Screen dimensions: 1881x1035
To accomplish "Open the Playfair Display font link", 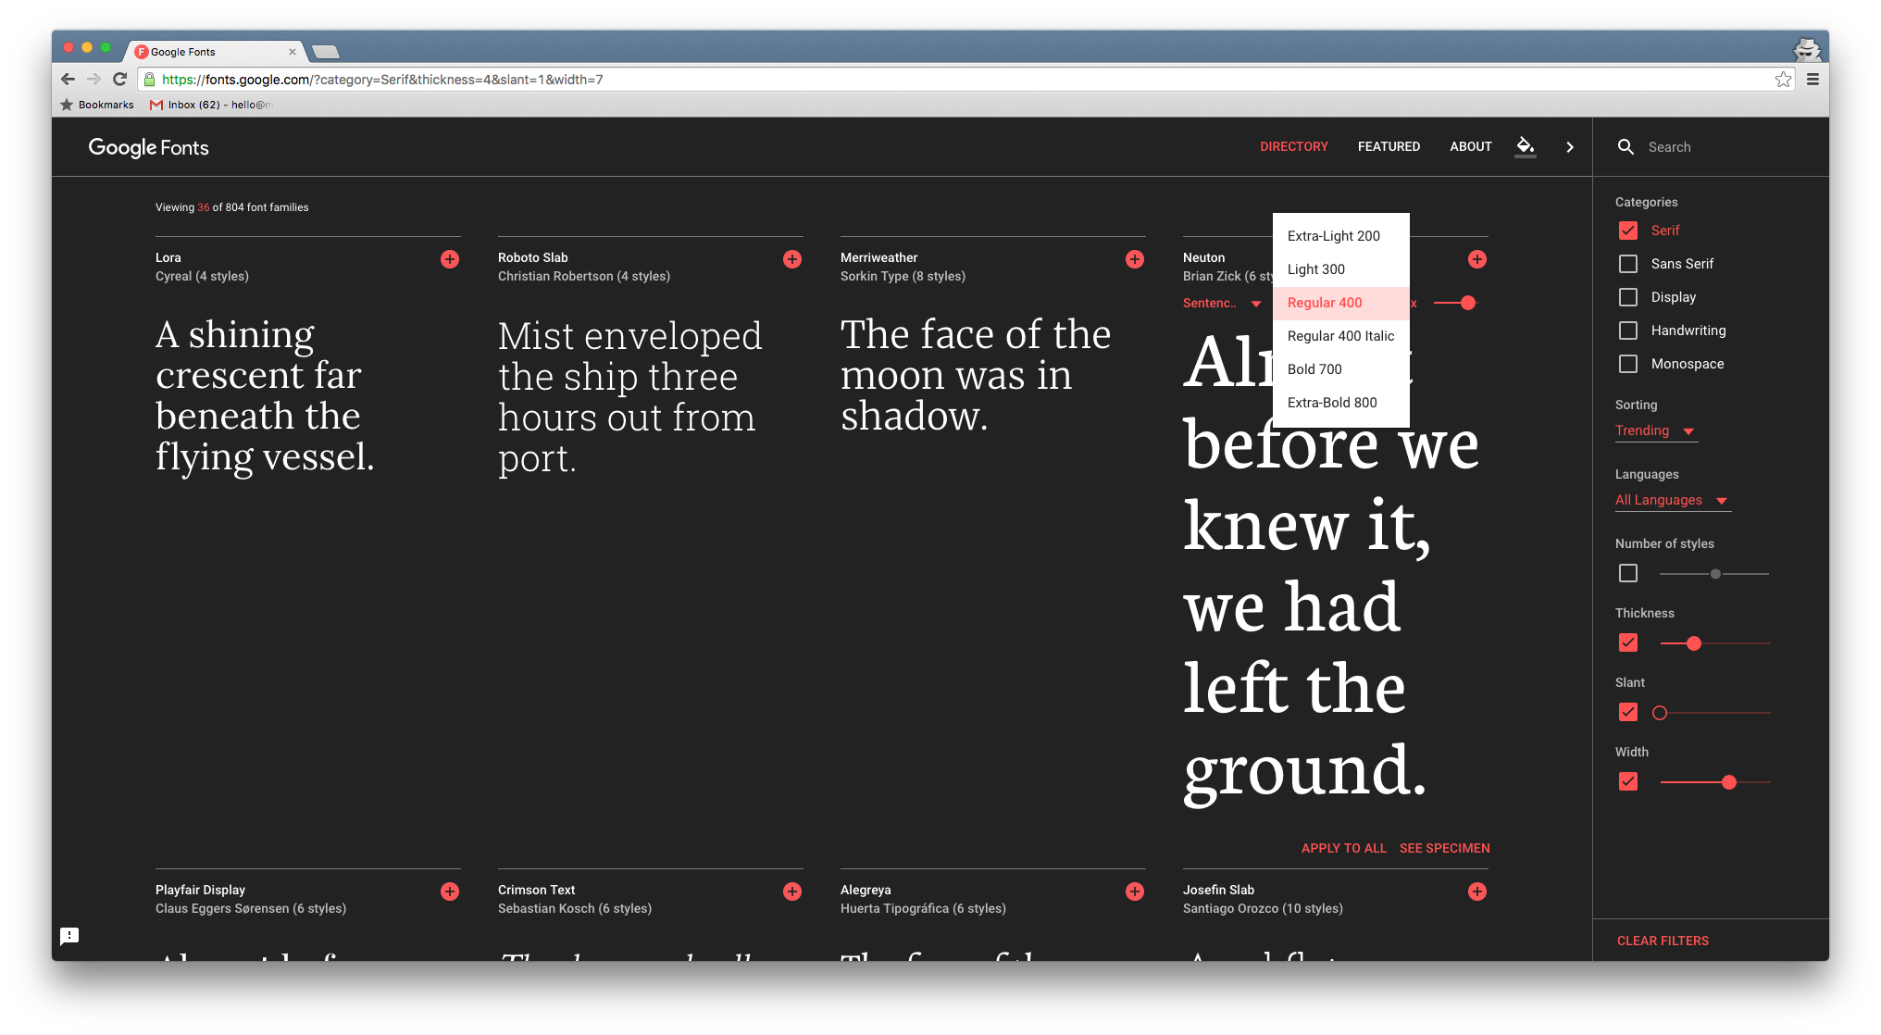I will point(200,890).
